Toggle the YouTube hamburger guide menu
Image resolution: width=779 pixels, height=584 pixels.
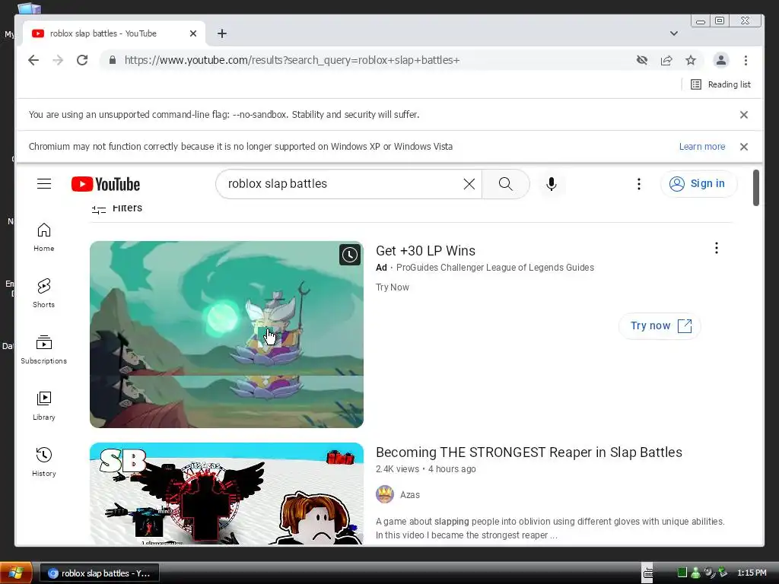click(44, 184)
